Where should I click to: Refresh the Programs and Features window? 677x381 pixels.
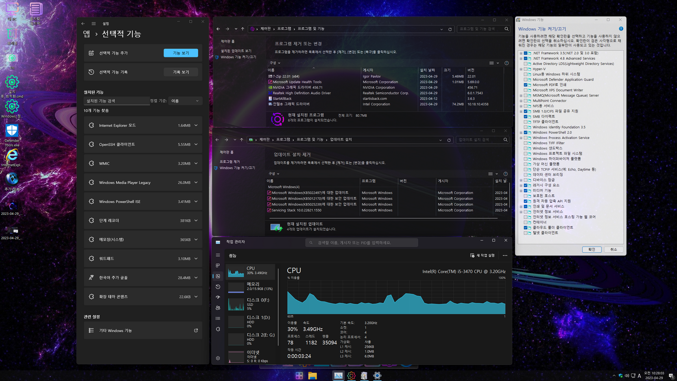(x=450, y=29)
